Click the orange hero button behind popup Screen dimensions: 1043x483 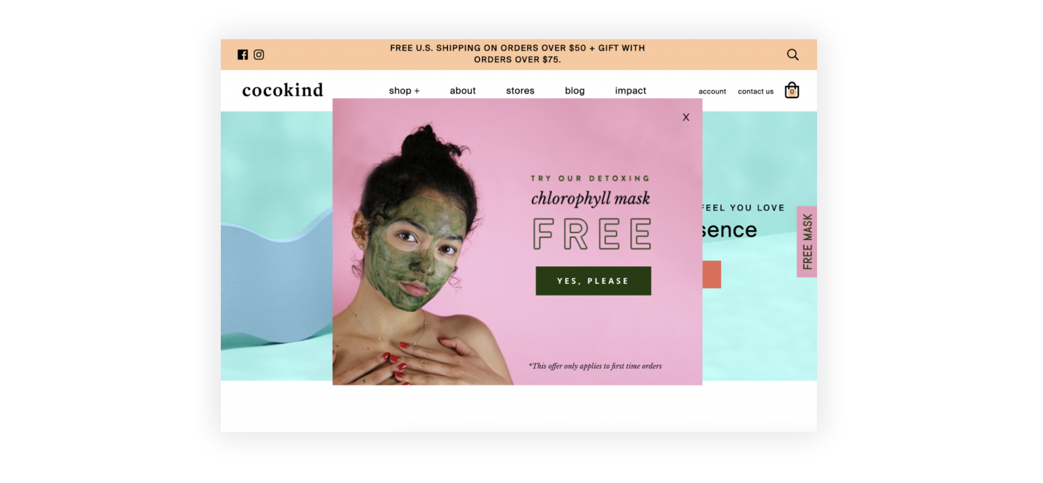[x=712, y=274]
